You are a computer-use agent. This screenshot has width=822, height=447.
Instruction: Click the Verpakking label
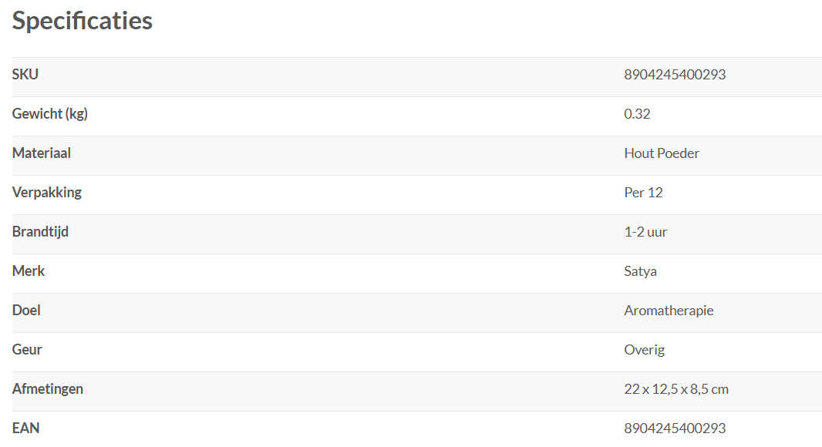(x=47, y=193)
